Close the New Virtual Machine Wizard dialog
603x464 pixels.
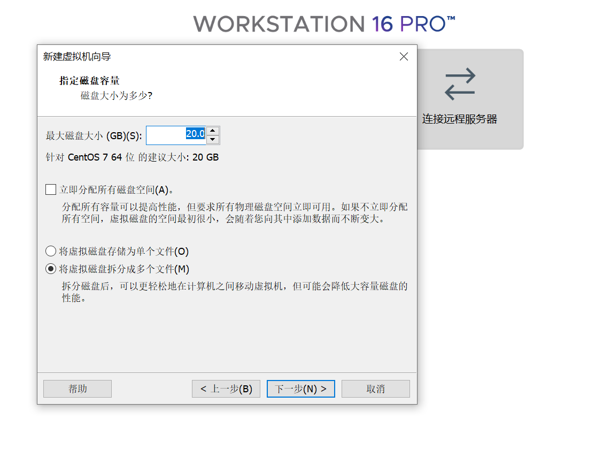(x=404, y=57)
